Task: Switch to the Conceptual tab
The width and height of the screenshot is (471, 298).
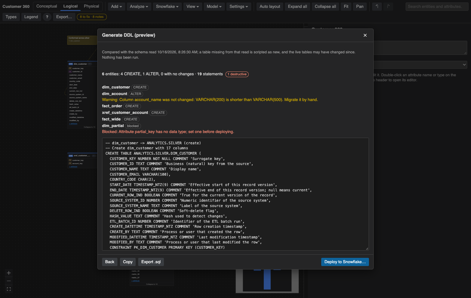Action: [47, 6]
